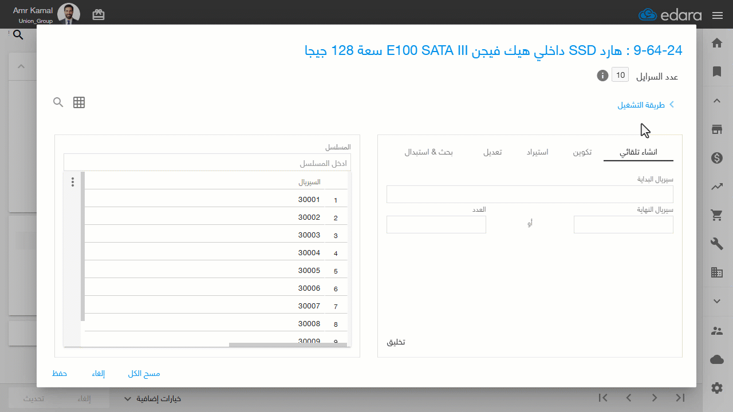Expand طريقة التشغيل section
This screenshot has width=733, height=412.
(646, 105)
